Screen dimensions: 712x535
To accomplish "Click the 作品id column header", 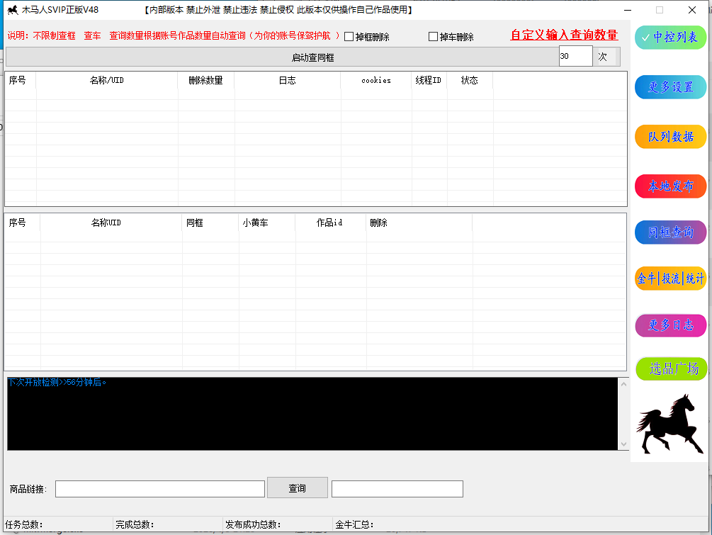I will point(331,223).
